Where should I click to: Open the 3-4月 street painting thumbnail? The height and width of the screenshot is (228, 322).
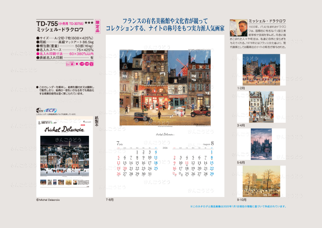click(261, 107)
